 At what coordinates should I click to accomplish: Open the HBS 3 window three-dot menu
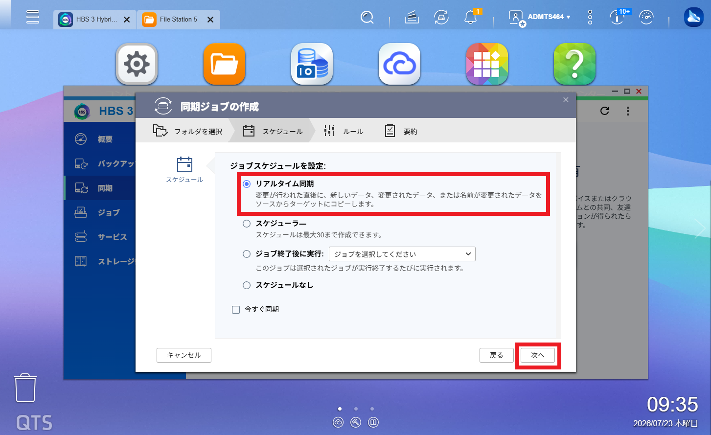(628, 111)
